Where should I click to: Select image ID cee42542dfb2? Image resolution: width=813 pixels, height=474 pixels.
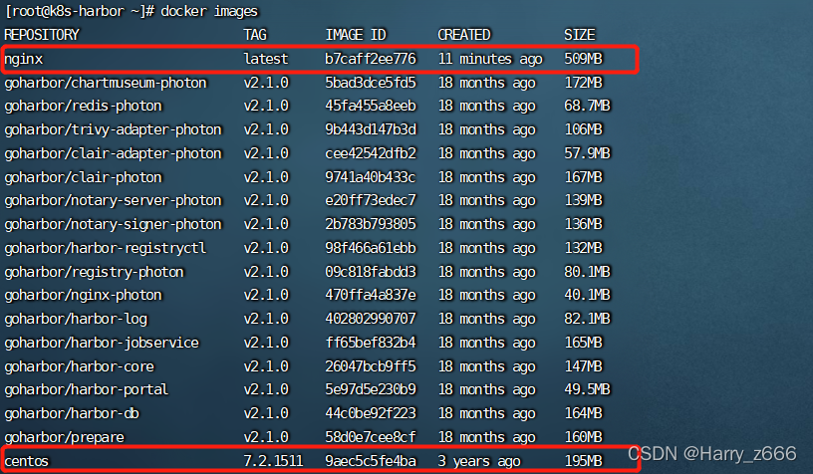click(371, 153)
